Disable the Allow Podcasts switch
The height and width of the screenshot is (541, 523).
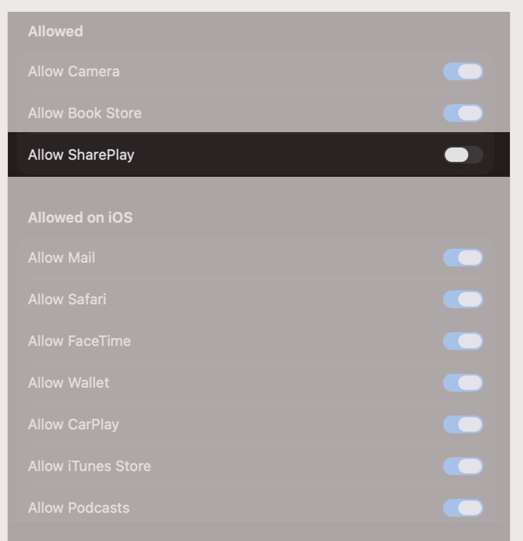pyautogui.click(x=462, y=507)
